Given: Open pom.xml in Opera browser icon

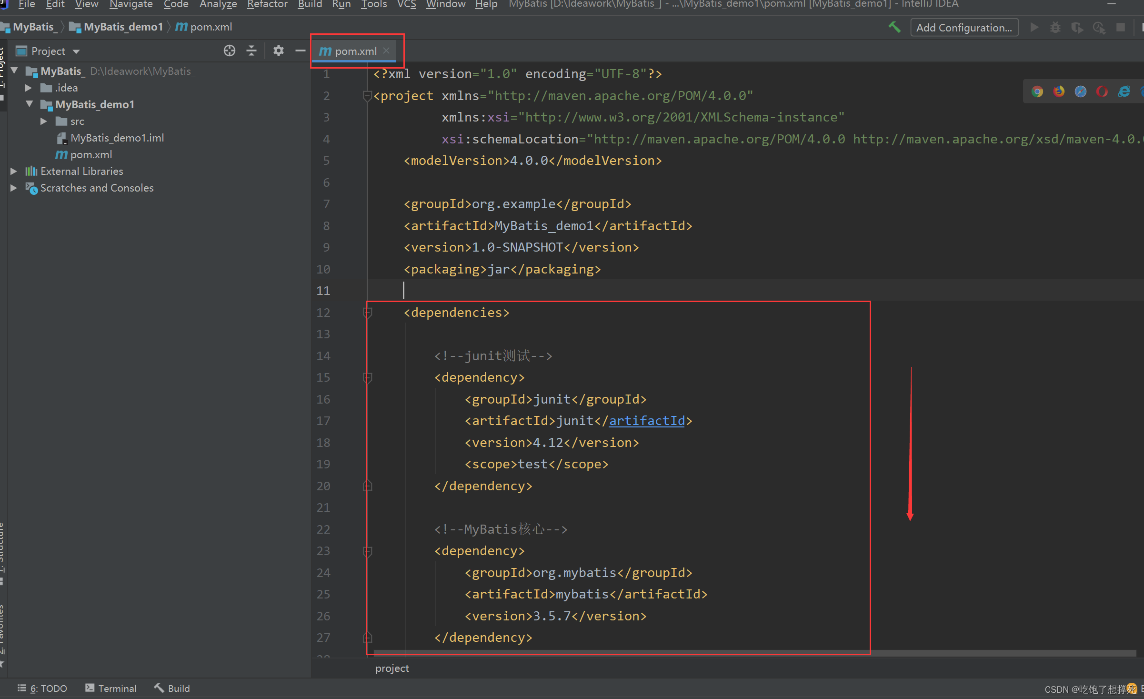Looking at the screenshot, I should tap(1102, 91).
